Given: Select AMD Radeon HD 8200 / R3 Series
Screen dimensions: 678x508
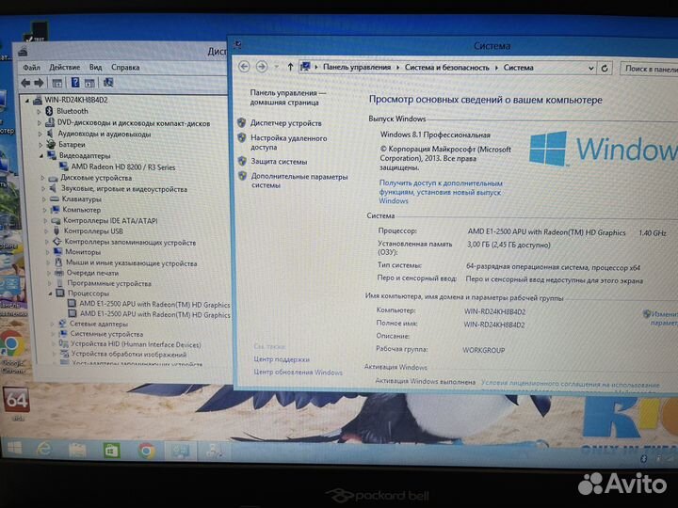Looking at the screenshot, I should pos(122,167).
